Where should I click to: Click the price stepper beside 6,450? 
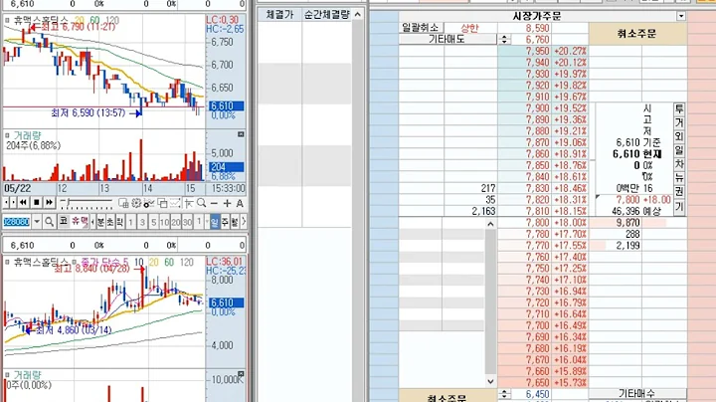(504, 394)
